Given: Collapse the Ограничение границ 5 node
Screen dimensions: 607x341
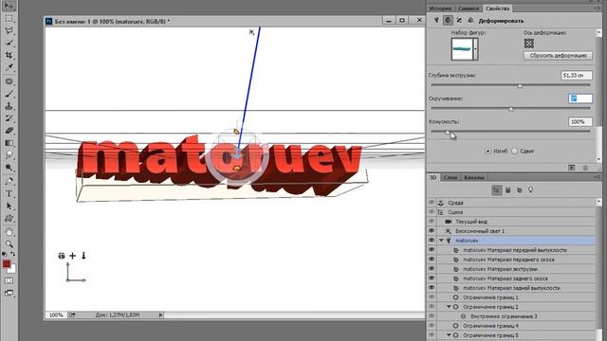Looking at the screenshot, I should pyautogui.click(x=449, y=335).
